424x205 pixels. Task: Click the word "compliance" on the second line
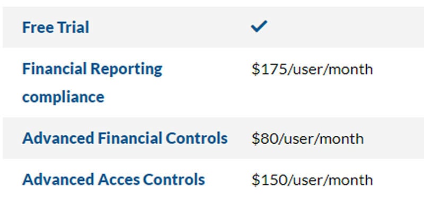coord(63,97)
